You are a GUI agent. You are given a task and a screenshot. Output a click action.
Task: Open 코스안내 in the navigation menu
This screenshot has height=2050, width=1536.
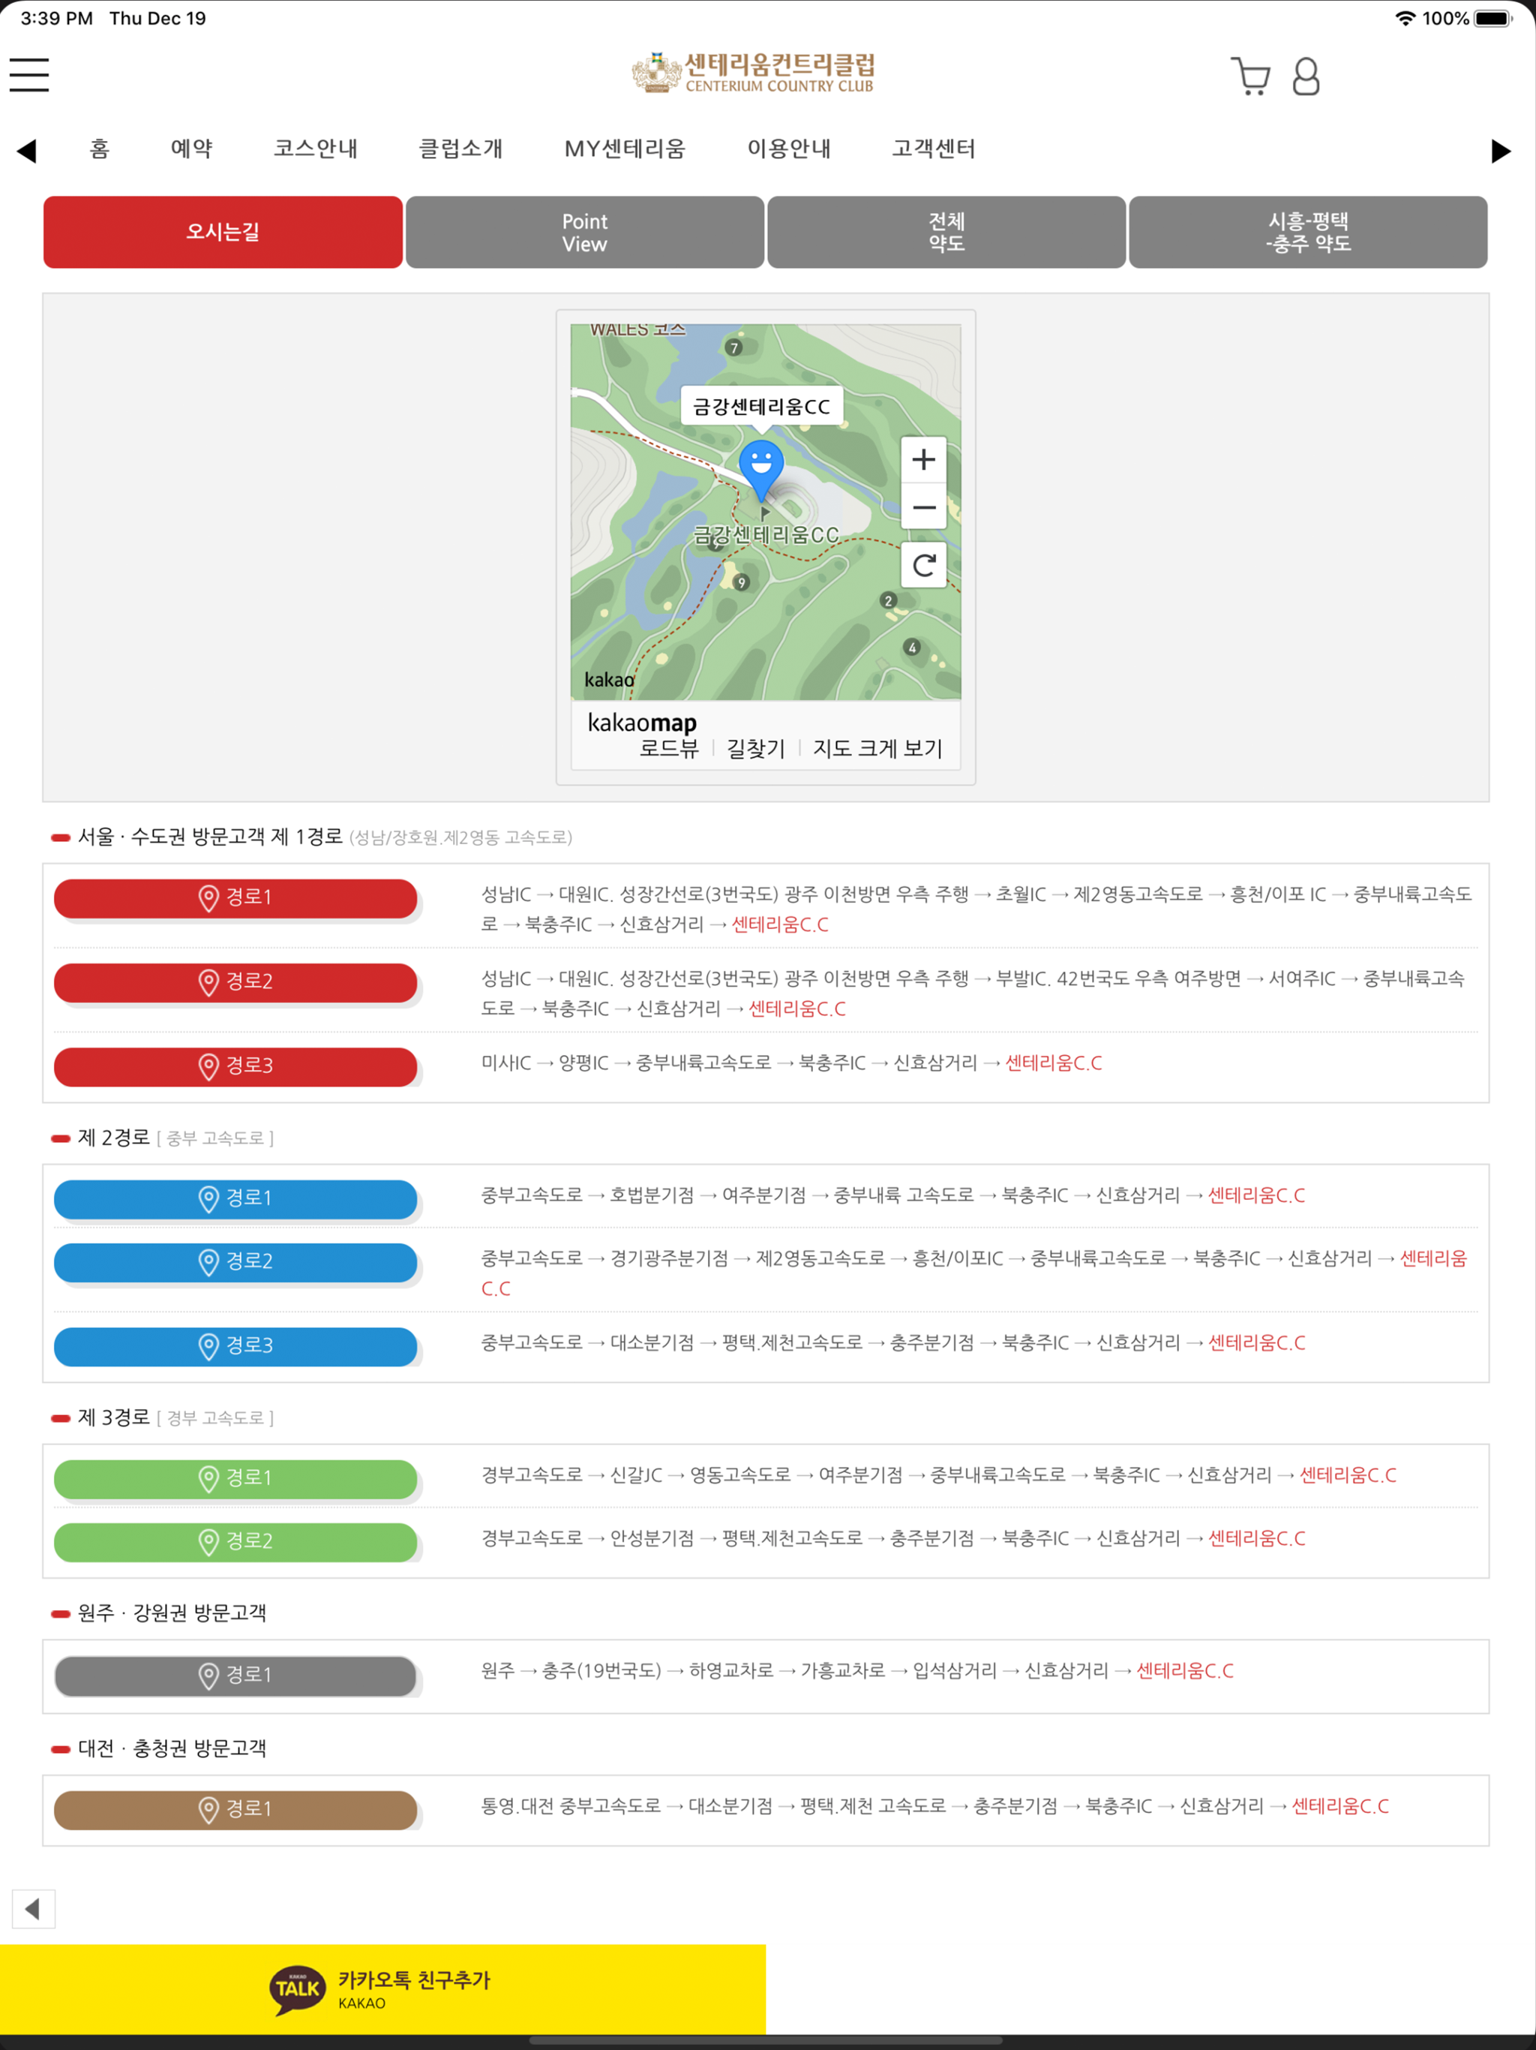(x=315, y=149)
